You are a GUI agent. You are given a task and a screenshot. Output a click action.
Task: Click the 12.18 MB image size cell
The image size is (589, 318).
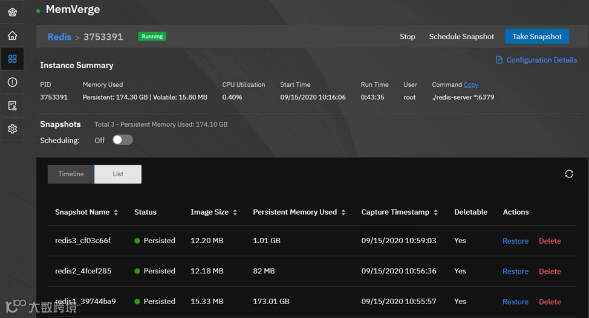pos(207,271)
